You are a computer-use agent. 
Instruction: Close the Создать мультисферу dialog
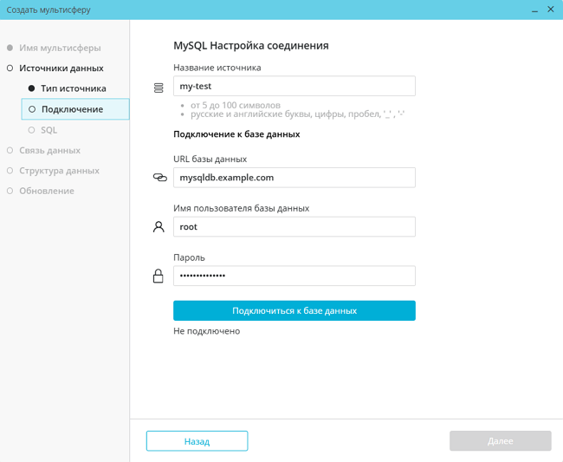(x=551, y=10)
